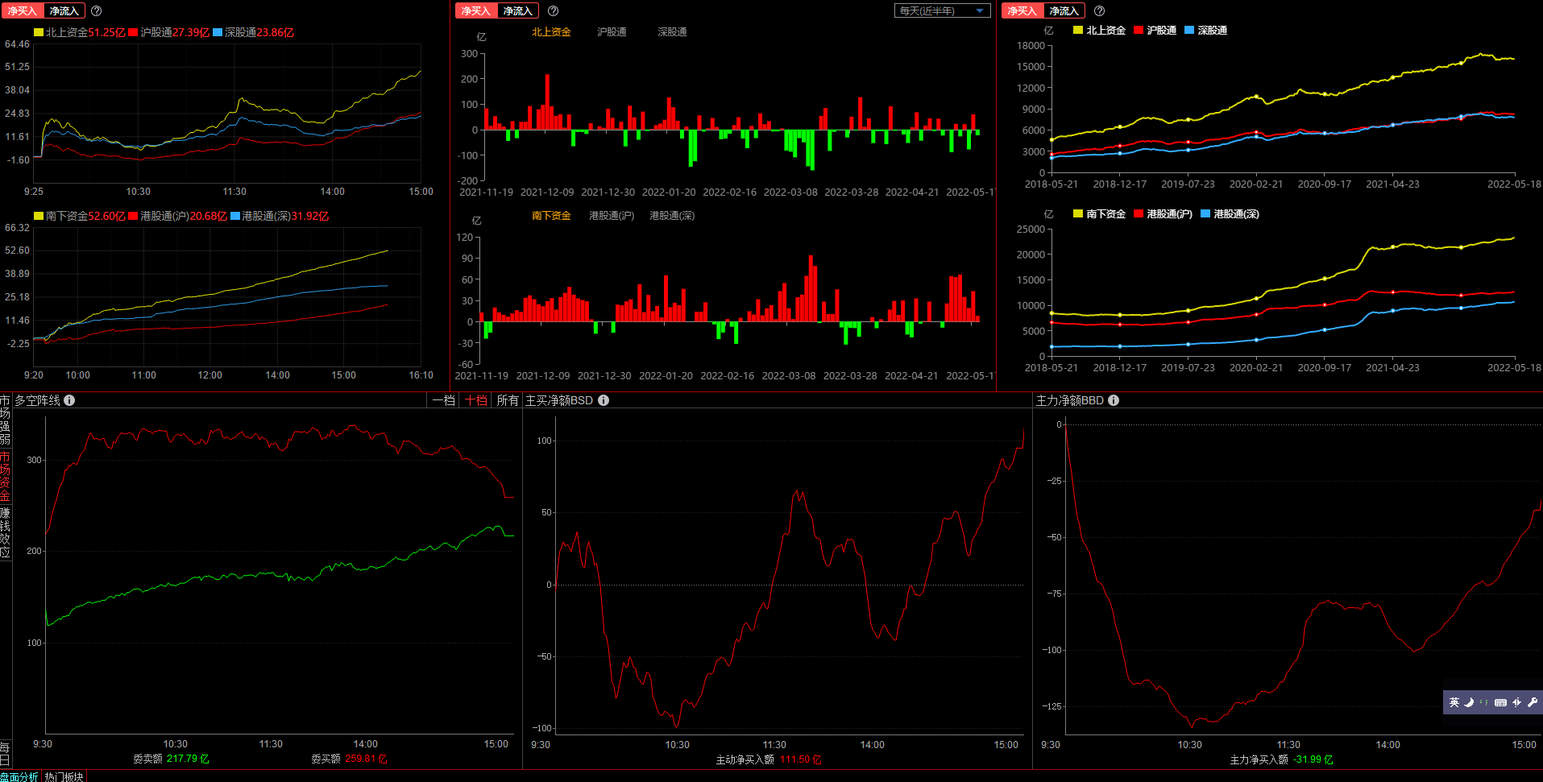Screen dimensions: 1543x782
Task: Toggle 净买入 in the middle panel
Action: pyautogui.click(x=476, y=10)
